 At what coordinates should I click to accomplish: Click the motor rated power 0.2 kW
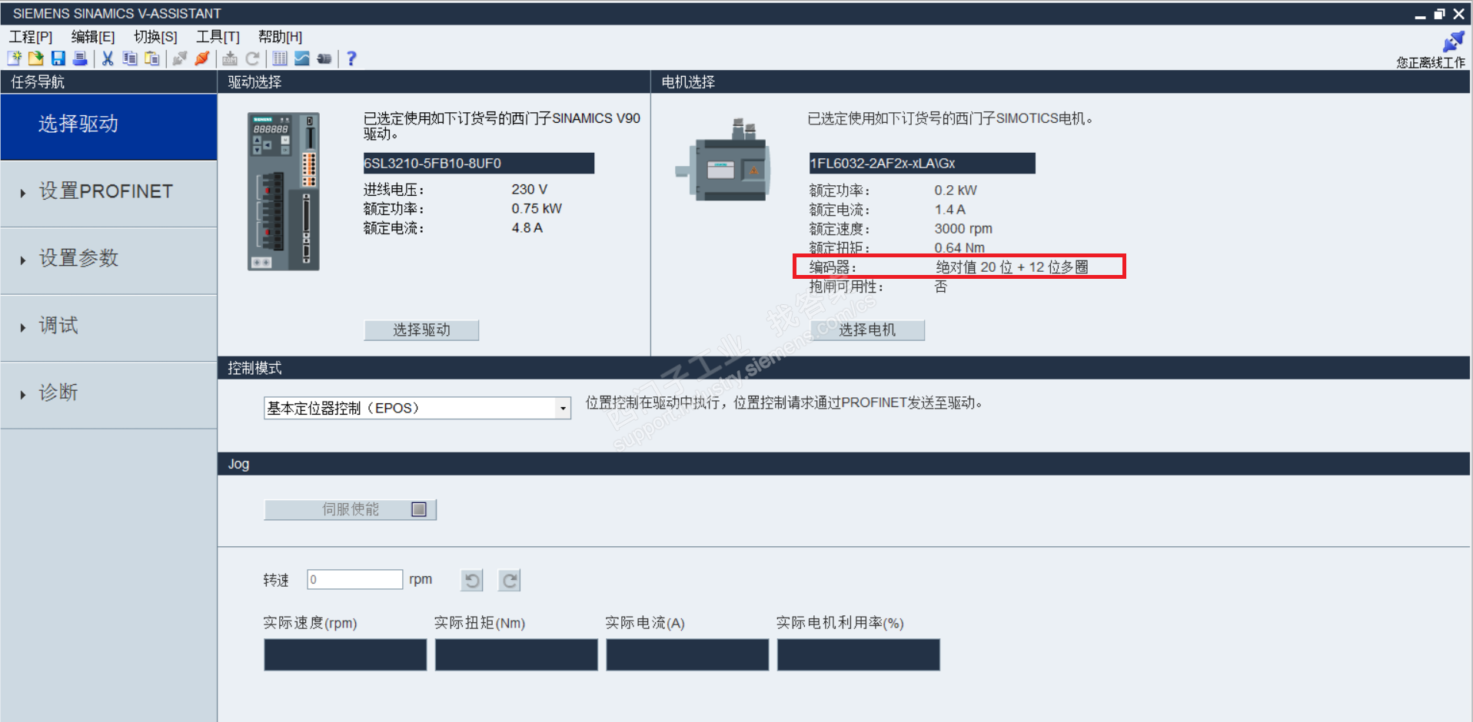(x=956, y=190)
